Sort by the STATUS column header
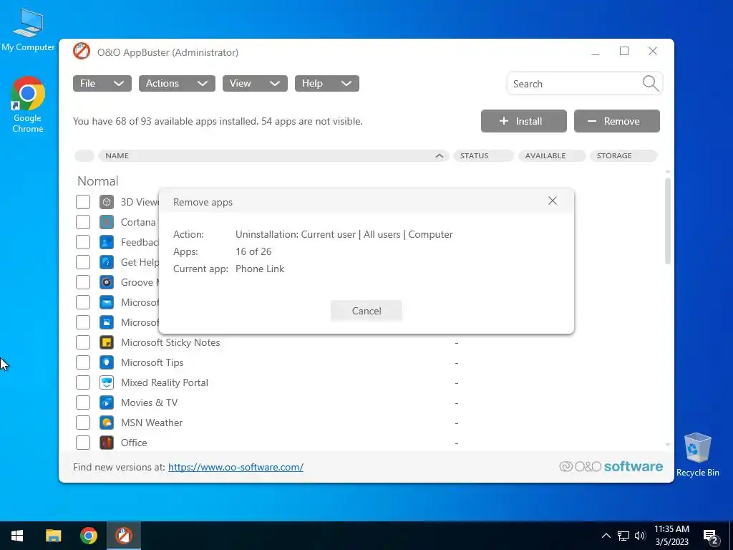 483,155
